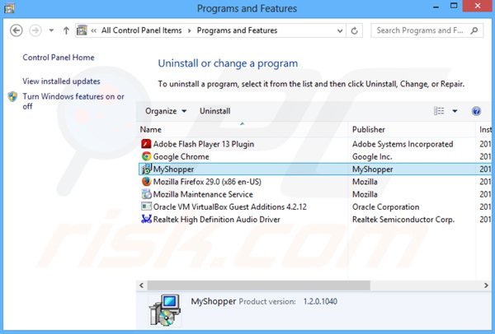Click Adobe Systems Incorporated publisher cell
The width and height of the screenshot is (495, 334).
click(403, 144)
